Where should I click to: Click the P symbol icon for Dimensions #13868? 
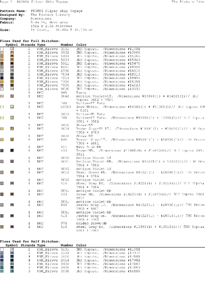[x=12, y=52]
